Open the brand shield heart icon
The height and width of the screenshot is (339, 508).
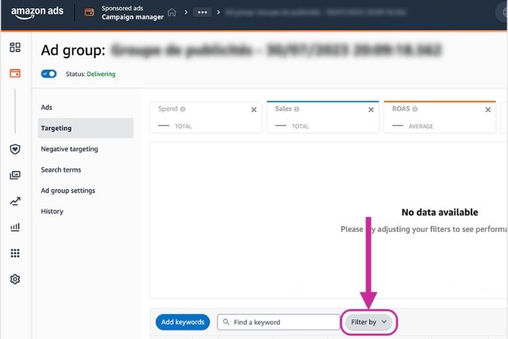pos(15,149)
